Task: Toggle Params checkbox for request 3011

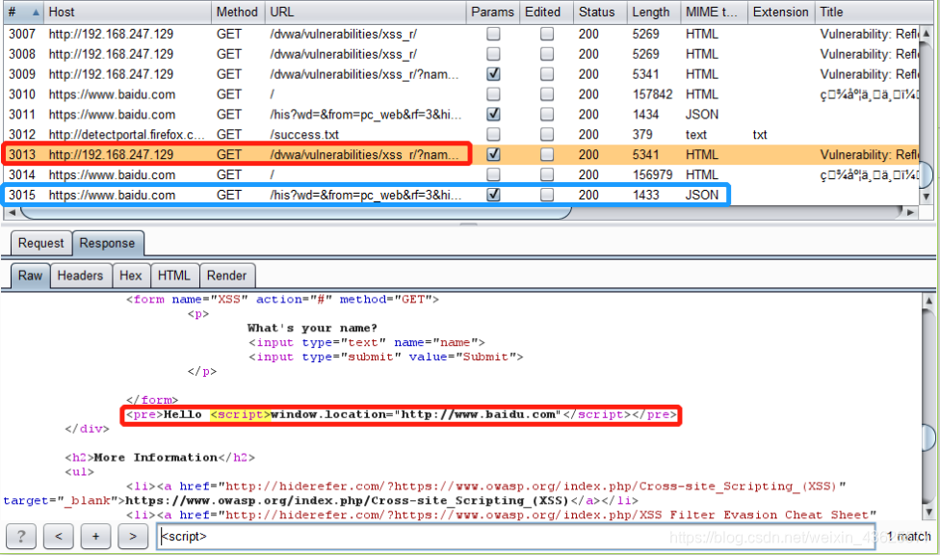Action: (493, 114)
